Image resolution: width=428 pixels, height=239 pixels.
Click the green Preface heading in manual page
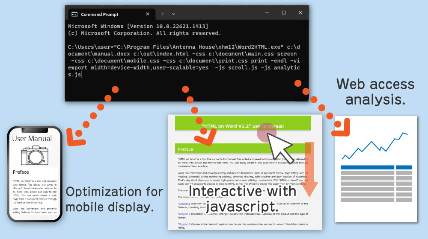[x=243, y=149]
